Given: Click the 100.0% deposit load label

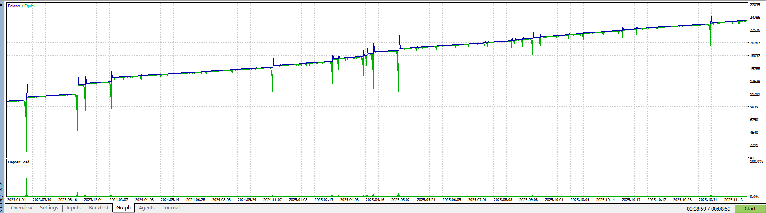Looking at the screenshot, I should pos(756,161).
